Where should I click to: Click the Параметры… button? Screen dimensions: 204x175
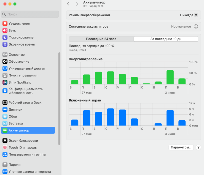[181, 147]
